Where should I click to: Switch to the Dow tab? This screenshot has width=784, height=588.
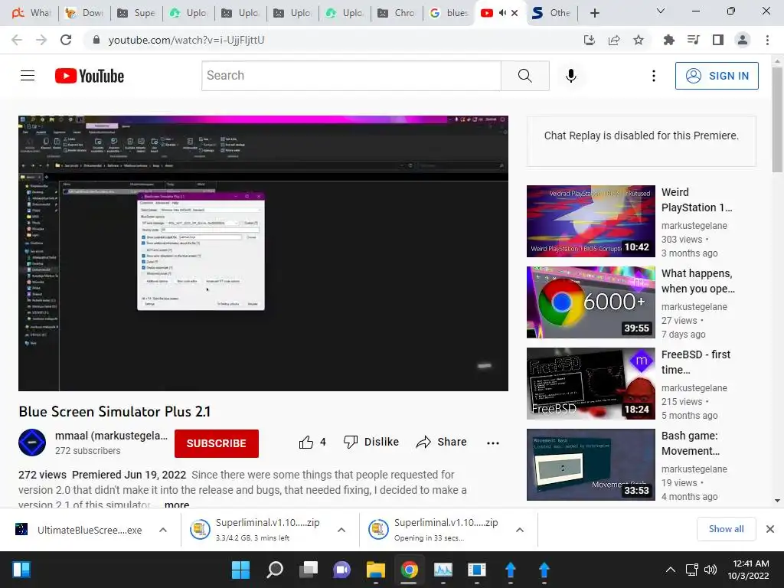tap(84, 13)
